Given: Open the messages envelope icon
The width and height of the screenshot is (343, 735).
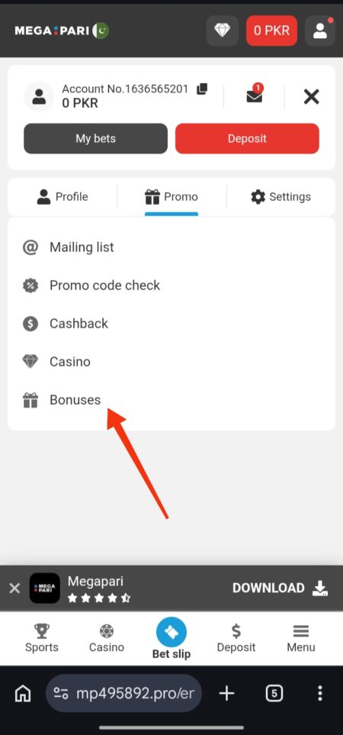Looking at the screenshot, I should (255, 95).
